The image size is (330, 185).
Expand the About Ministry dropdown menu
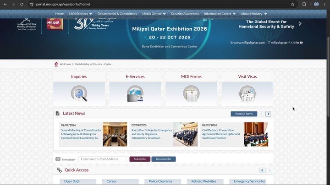253,14
